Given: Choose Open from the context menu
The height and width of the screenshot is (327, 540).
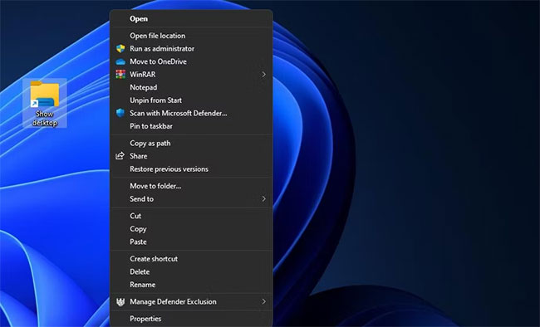Looking at the screenshot, I should pos(191,18).
